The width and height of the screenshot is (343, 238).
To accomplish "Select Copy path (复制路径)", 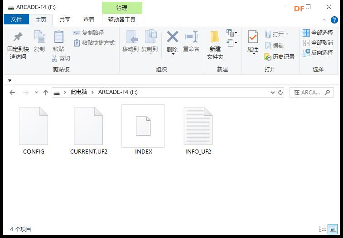I will coord(88,33).
